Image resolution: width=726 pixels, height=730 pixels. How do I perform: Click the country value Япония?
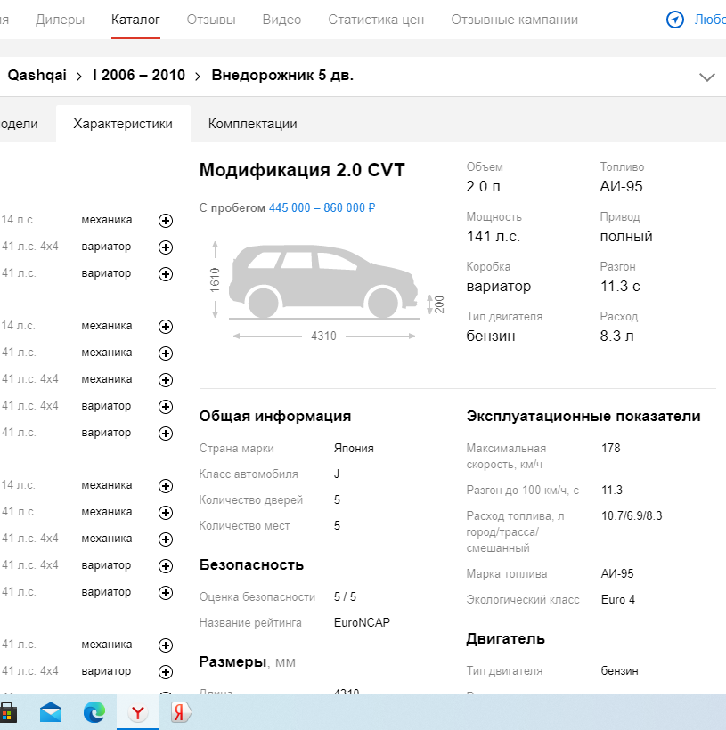point(354,448)
